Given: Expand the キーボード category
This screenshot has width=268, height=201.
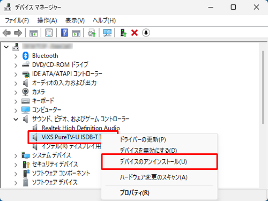Looking at the screenshot, I should pos(16,101).
